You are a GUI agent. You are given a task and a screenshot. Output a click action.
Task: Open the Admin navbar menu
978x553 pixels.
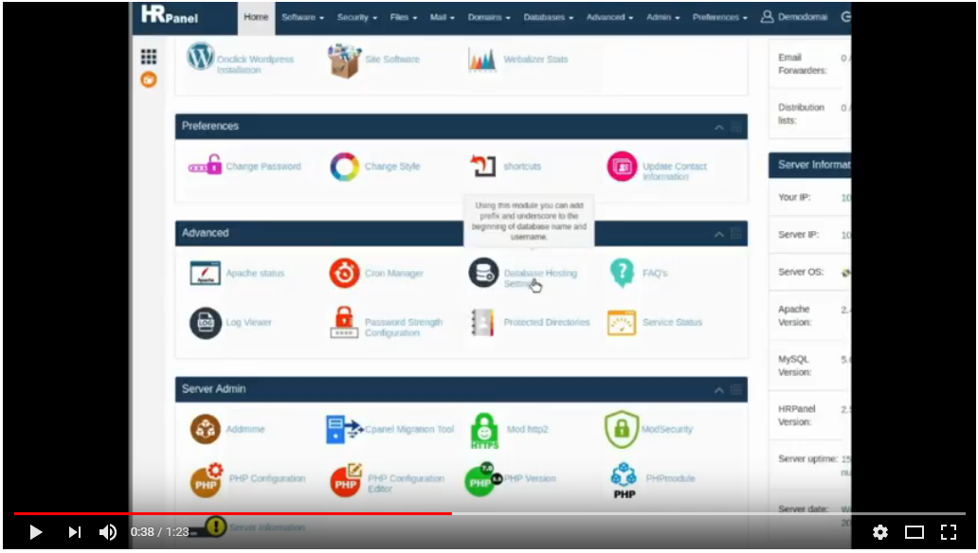point(662,17)
